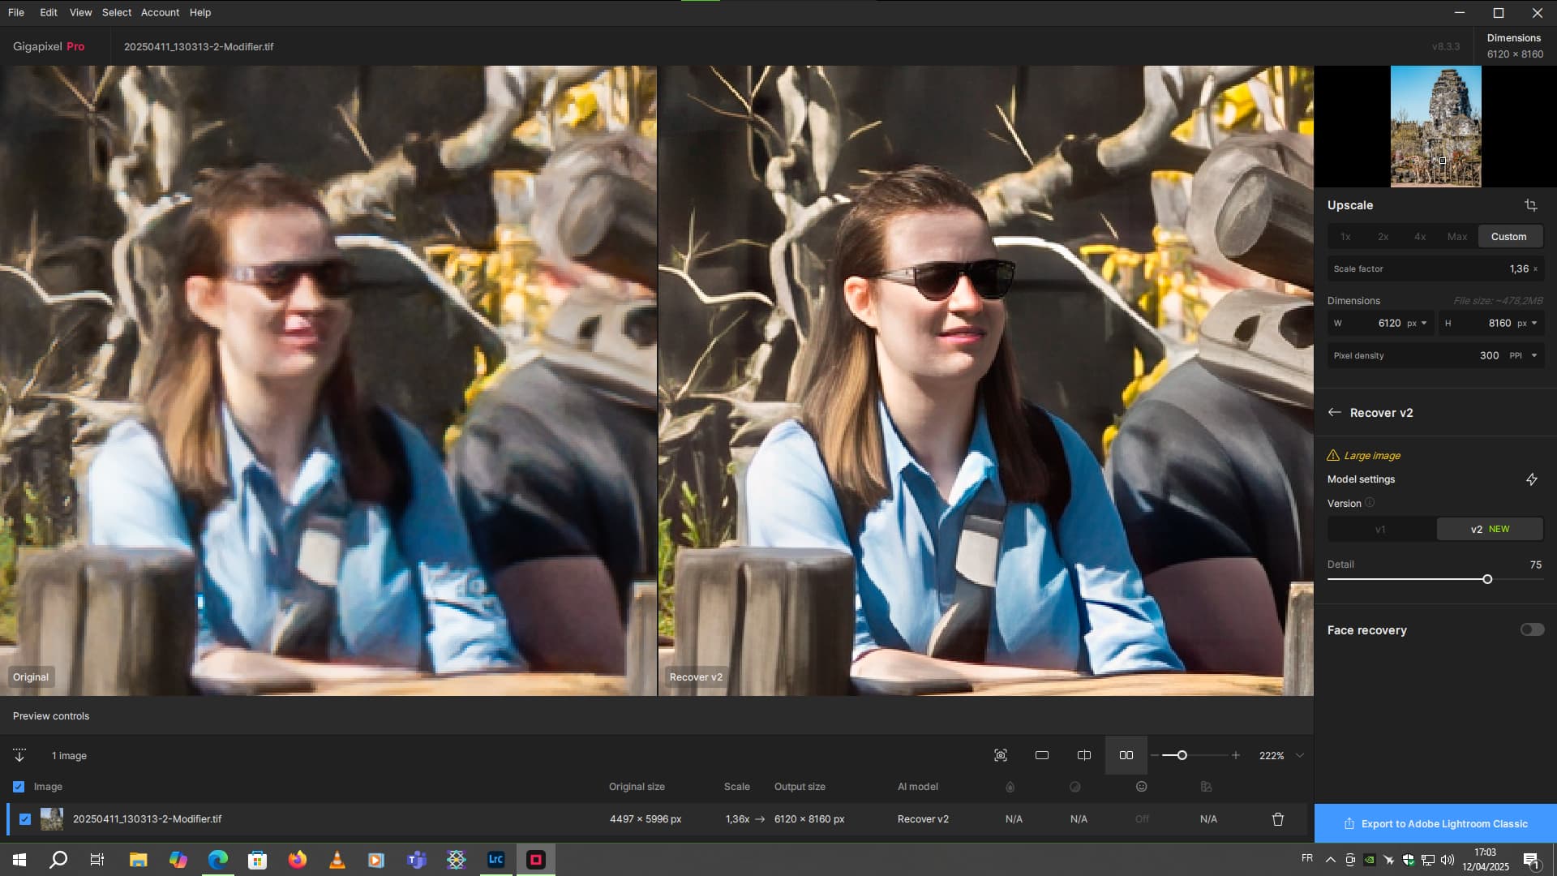Open the Select menu
Screen dimensions: 1557x876
pos(116,12)
